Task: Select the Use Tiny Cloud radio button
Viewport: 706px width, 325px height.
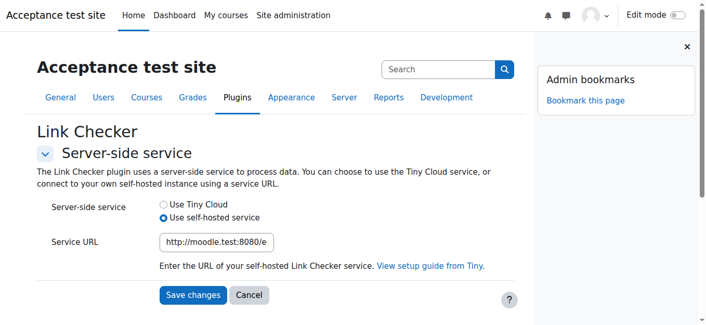Action: tap(163, 205)
